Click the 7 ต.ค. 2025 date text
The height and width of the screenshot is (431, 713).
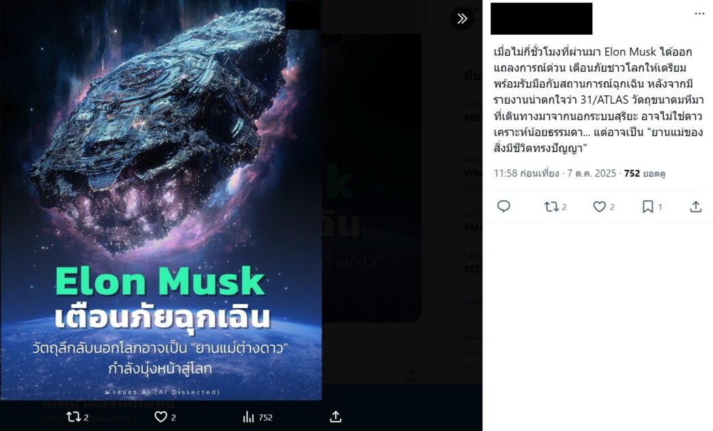tap(592, 173)
